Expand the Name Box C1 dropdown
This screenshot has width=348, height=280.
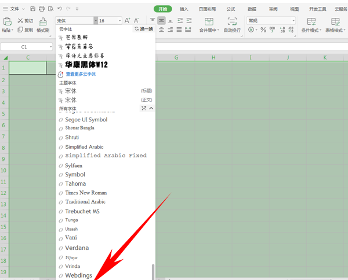point(51,47)
